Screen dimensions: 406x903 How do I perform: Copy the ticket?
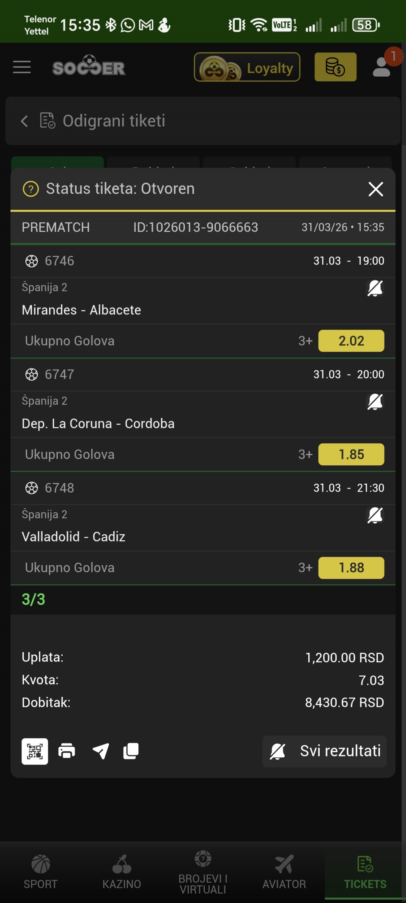tap(131, 751)
